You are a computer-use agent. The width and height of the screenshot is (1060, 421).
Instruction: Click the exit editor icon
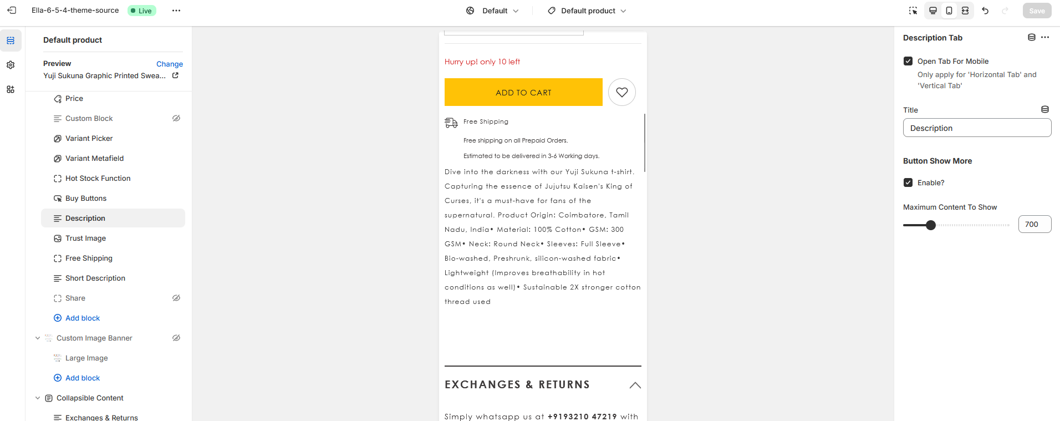pos(12,11)
